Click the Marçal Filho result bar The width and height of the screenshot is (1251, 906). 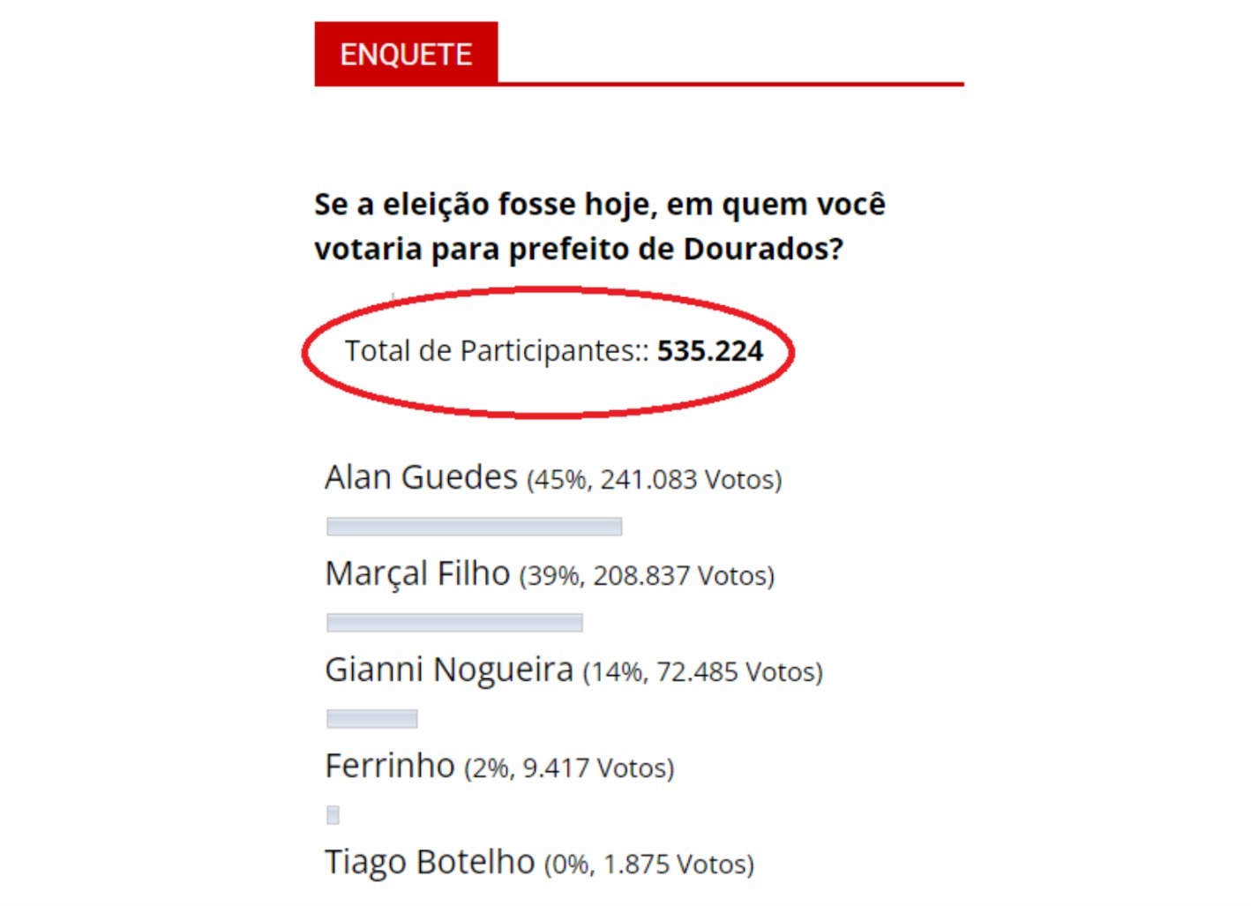point(454,623)
